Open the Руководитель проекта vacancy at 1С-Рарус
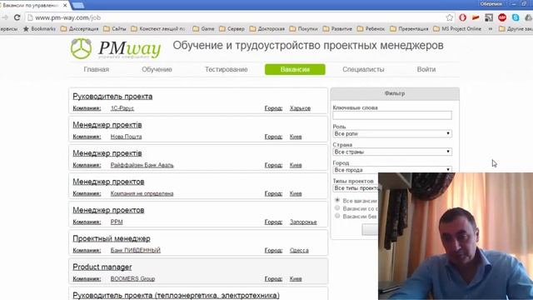 (112, 97)
